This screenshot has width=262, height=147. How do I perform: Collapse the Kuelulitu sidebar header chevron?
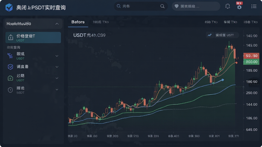57,24
